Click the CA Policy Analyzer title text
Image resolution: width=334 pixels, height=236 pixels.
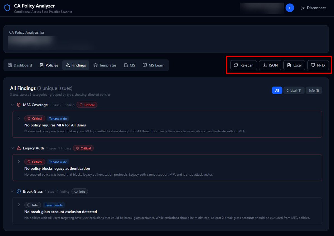pyautogui.click(x=35, y=6)
